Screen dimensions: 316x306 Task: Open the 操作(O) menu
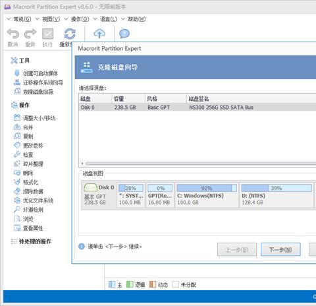coord(80,19)
